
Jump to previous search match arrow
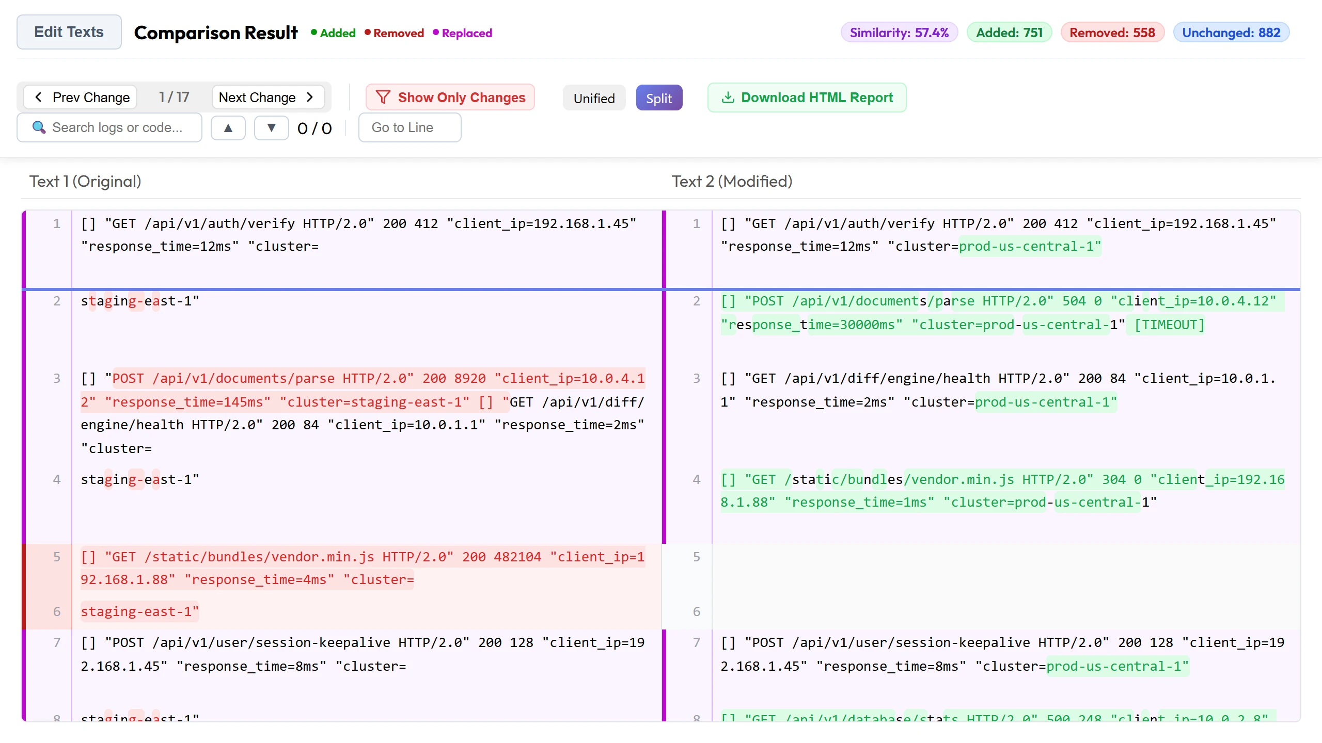click(228, 127)
